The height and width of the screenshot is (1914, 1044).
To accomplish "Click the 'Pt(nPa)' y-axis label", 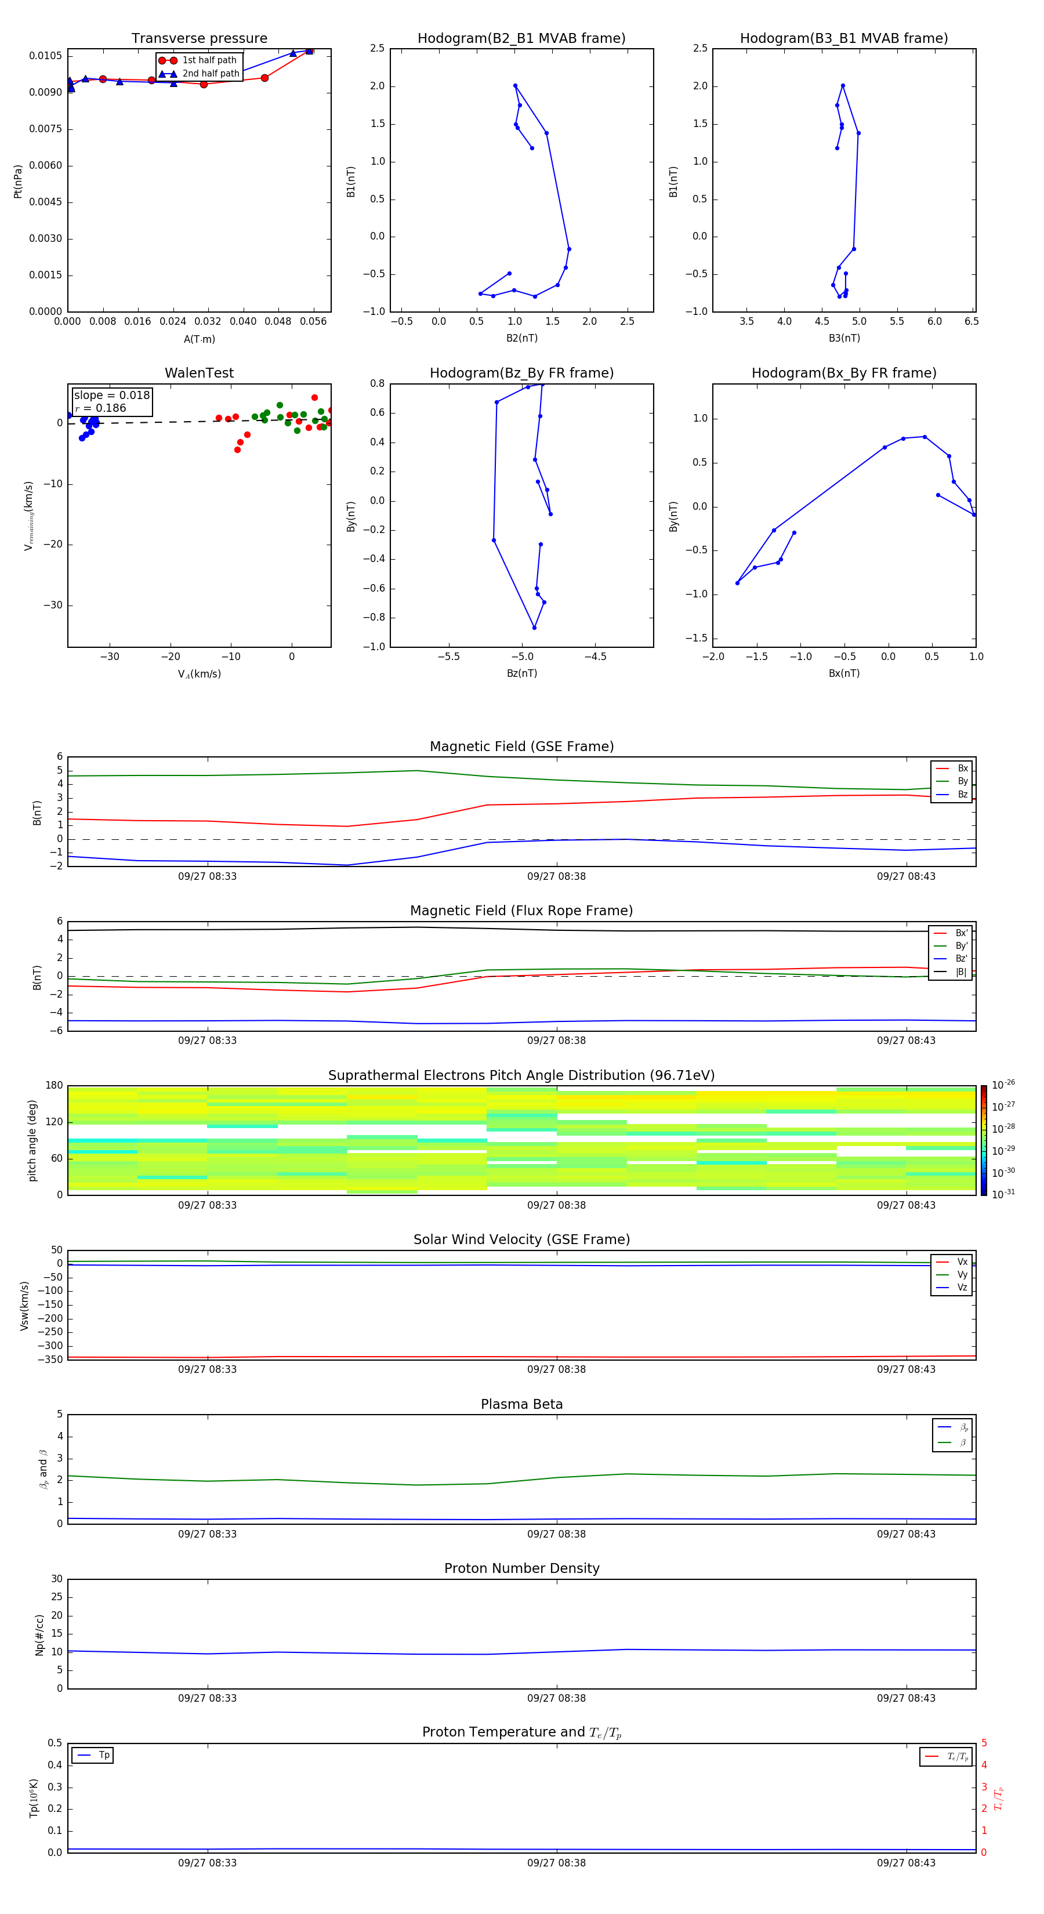I will pos(18,182).
